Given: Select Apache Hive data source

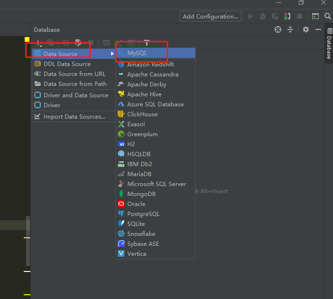Looking at the screenshot, I should coord(155,94).
